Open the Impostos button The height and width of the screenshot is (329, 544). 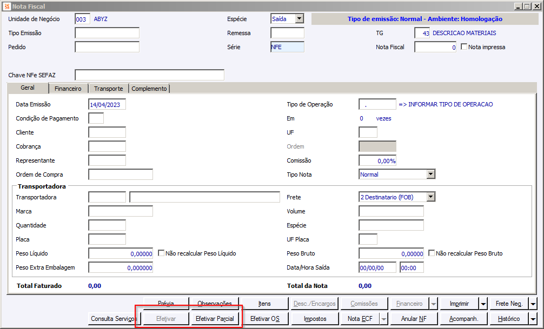315,319
